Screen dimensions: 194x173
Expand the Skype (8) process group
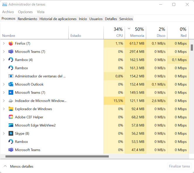pos(4,133)
